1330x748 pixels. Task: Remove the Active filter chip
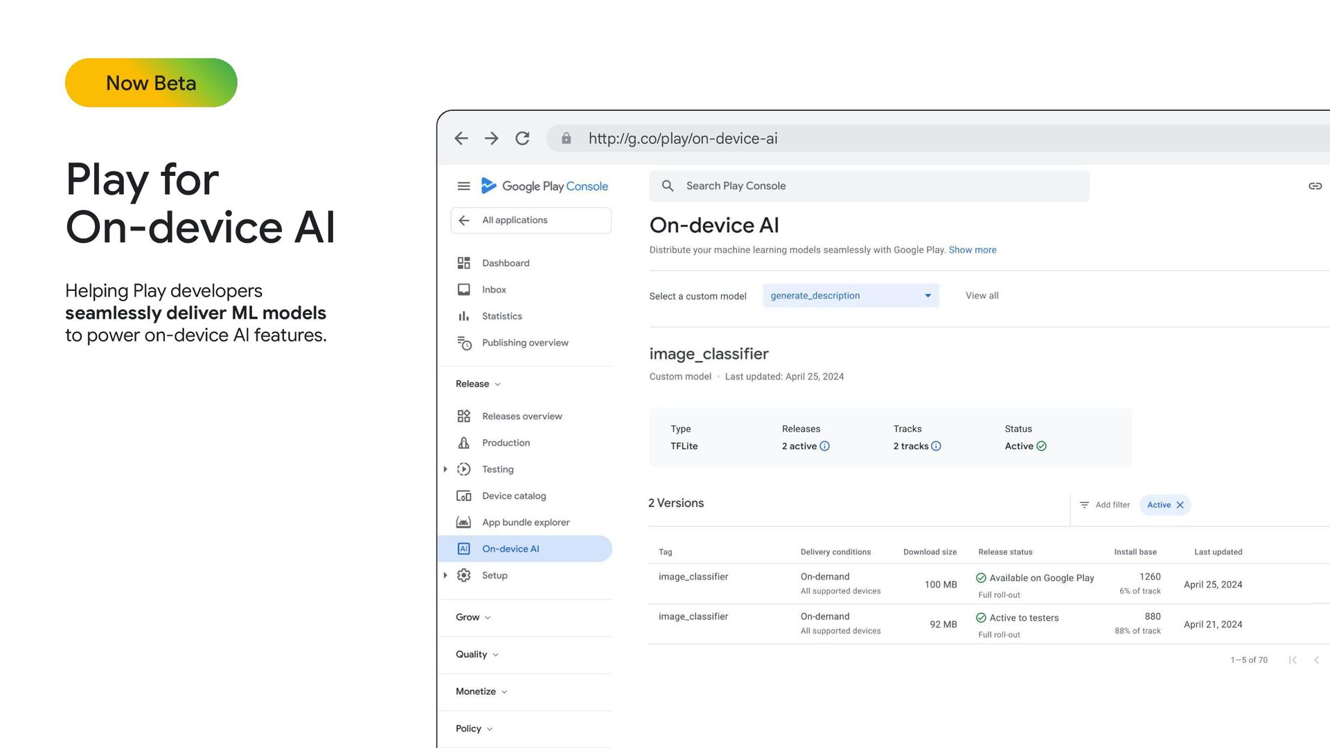(x=1180, y=506)
